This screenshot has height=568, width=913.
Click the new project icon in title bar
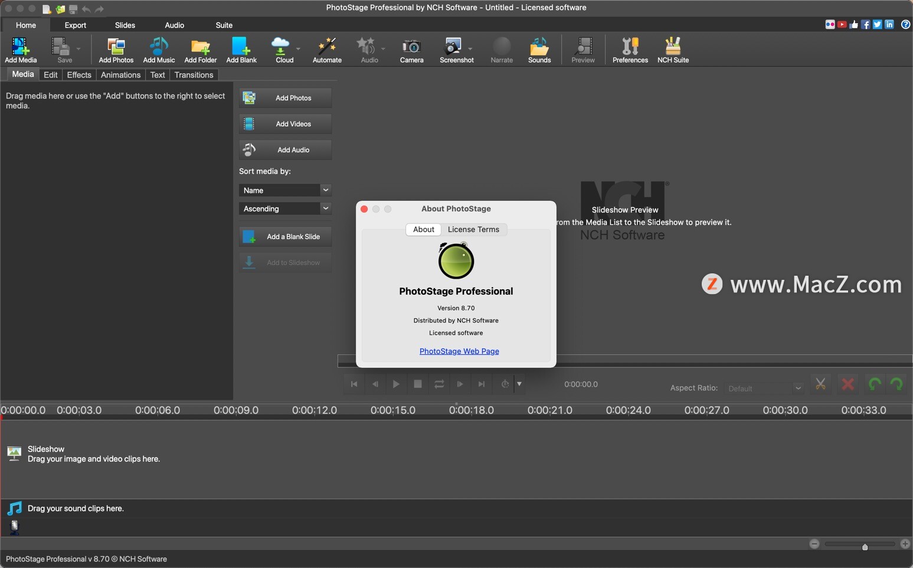47,9
